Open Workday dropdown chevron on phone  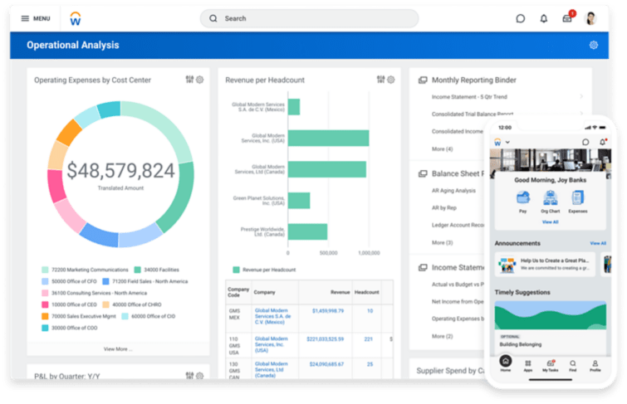507,142
